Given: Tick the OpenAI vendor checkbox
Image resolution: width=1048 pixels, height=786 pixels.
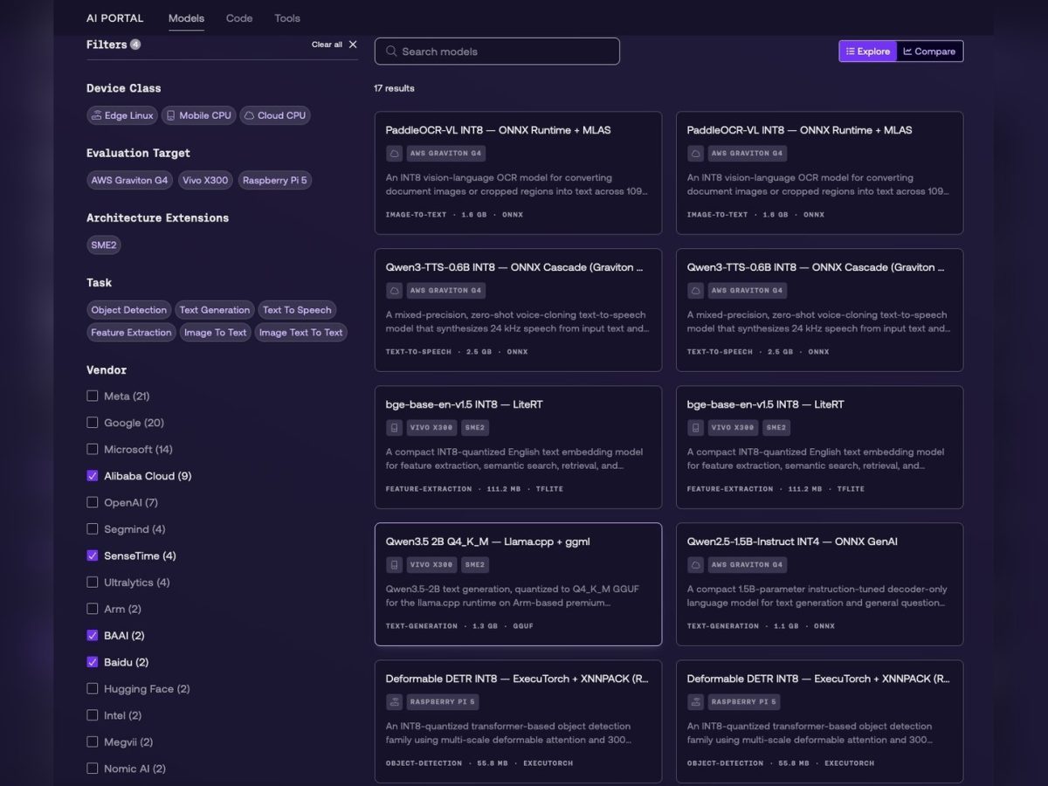Looking at the screenshot, I should click(93, 502).
